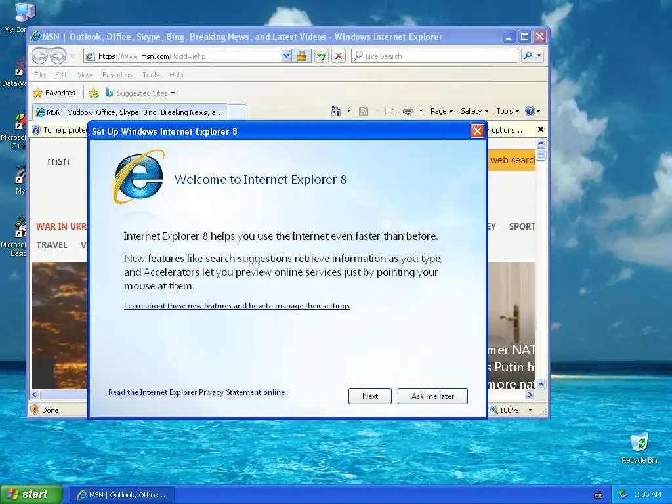
Task: Expand the Print dropdown arrow
Action: pyautogui.click(x=421, y=111)
